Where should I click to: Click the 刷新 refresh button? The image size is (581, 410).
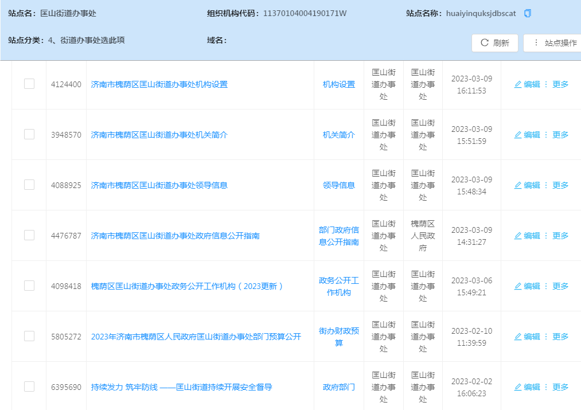point(494,43)
